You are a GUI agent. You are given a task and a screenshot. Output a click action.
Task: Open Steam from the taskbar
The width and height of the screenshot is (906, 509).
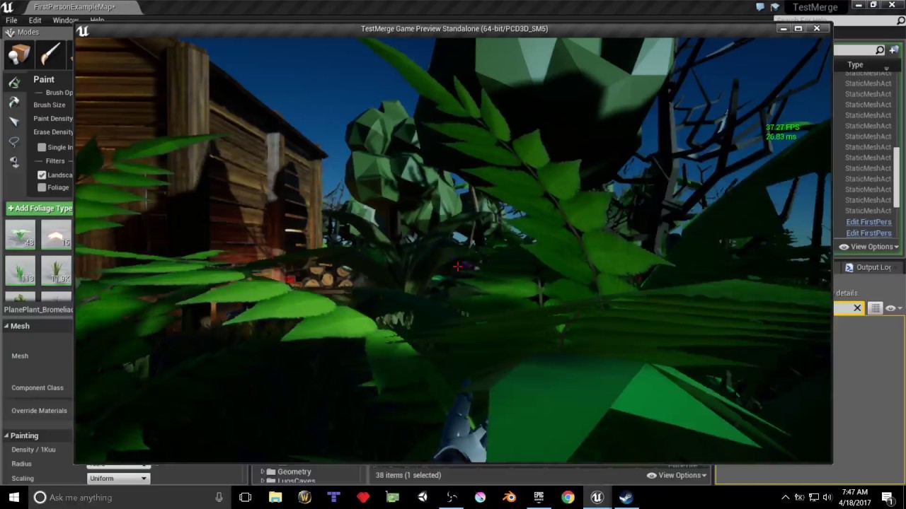[x=626, y=497]
